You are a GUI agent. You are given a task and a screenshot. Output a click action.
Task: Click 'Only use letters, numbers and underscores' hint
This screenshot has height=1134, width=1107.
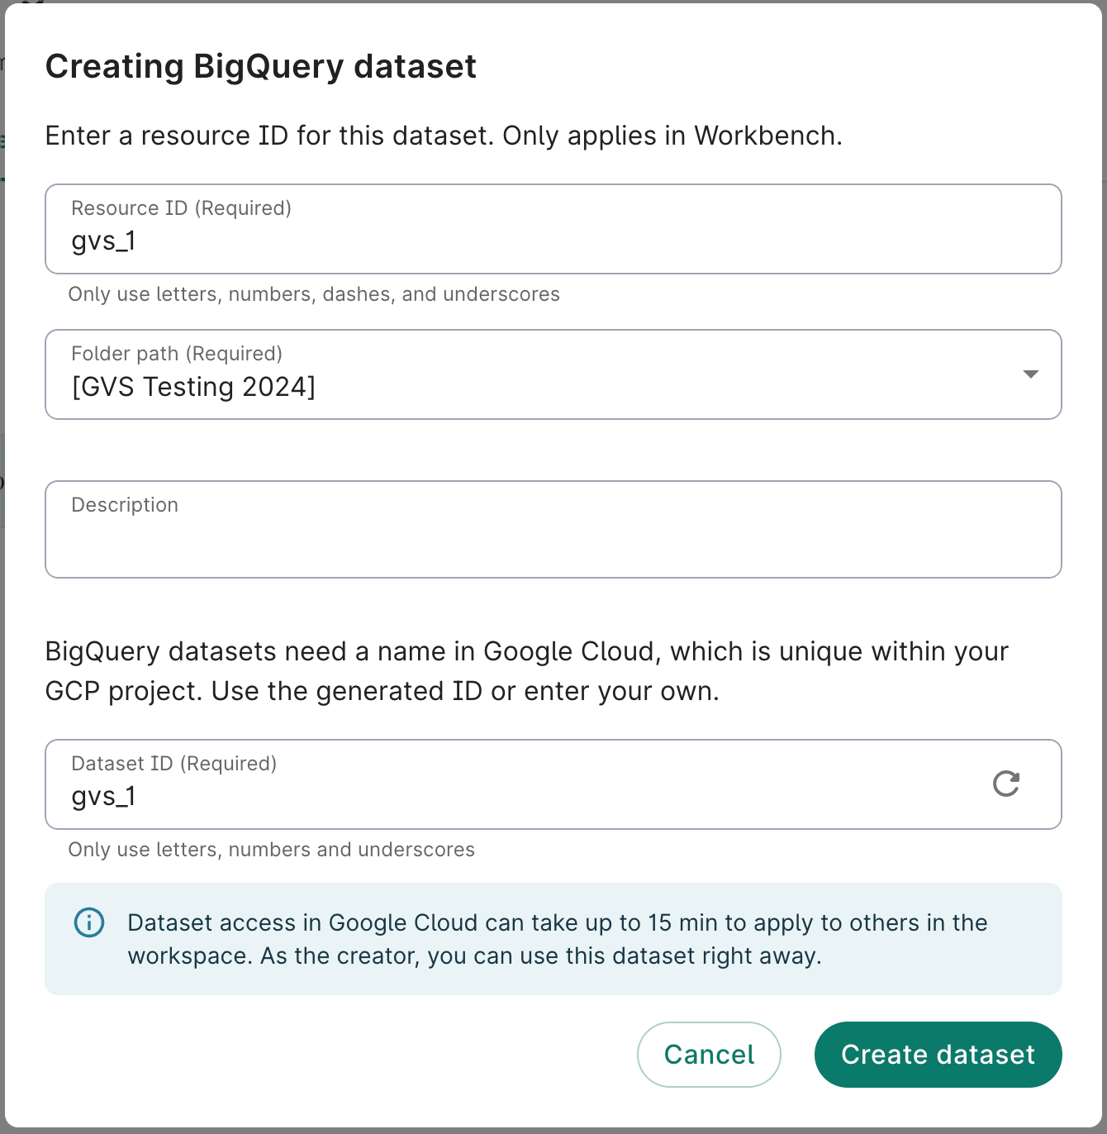click(x=271, y=850)
